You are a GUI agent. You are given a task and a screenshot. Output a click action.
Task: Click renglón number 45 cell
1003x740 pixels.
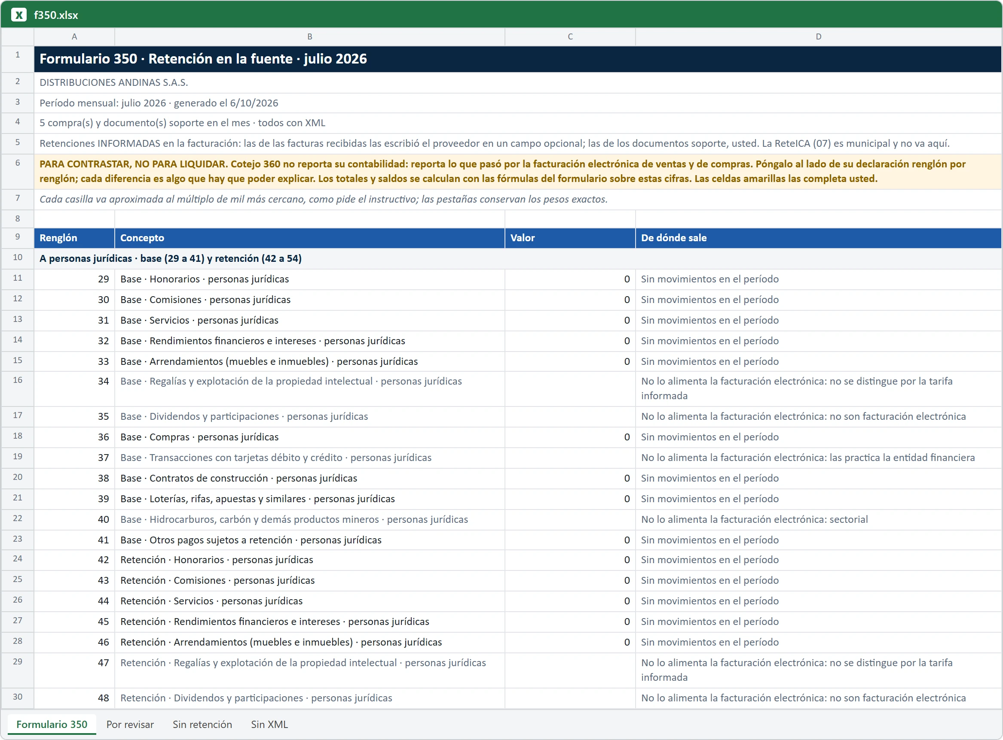(74, 622)
